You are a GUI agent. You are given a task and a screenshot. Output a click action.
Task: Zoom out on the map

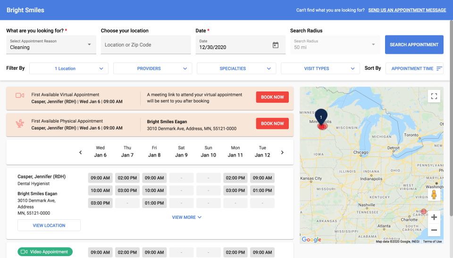click(x=434, y=230)
